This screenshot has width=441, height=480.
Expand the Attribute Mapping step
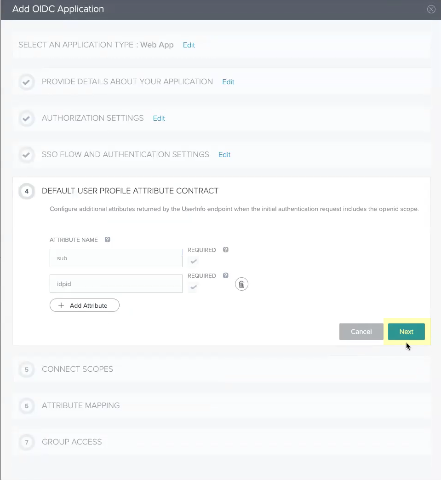click(x=80, y=405)
